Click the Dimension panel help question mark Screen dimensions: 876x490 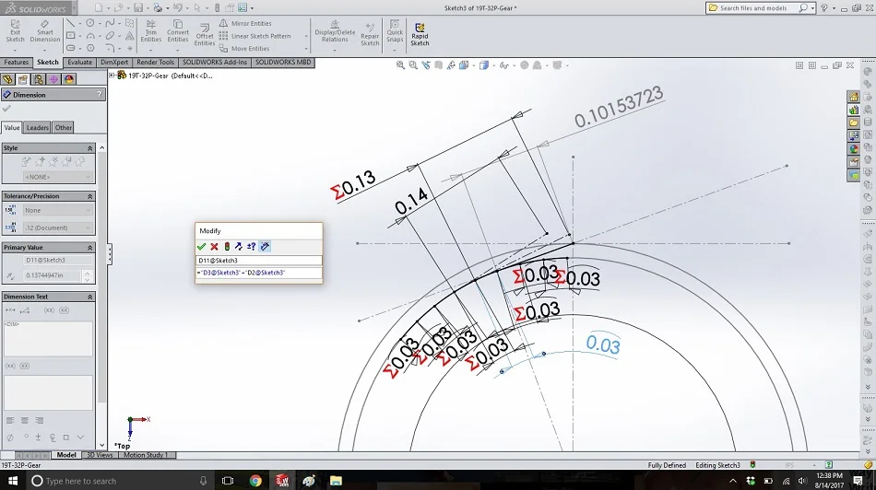(100, 95)
